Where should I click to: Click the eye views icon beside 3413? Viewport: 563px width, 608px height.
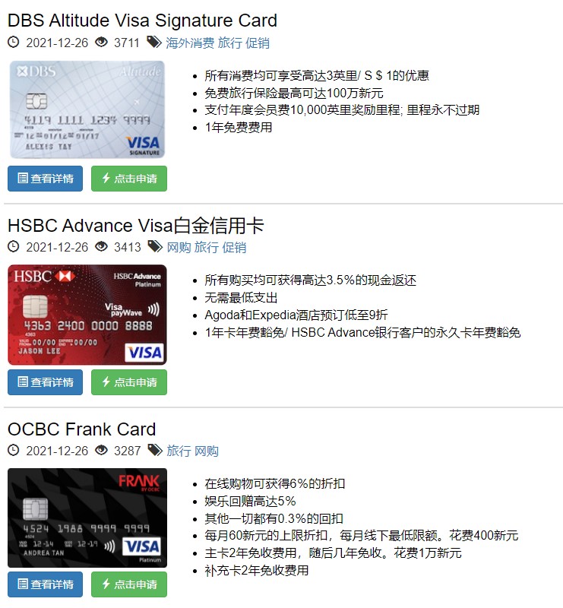102,246
